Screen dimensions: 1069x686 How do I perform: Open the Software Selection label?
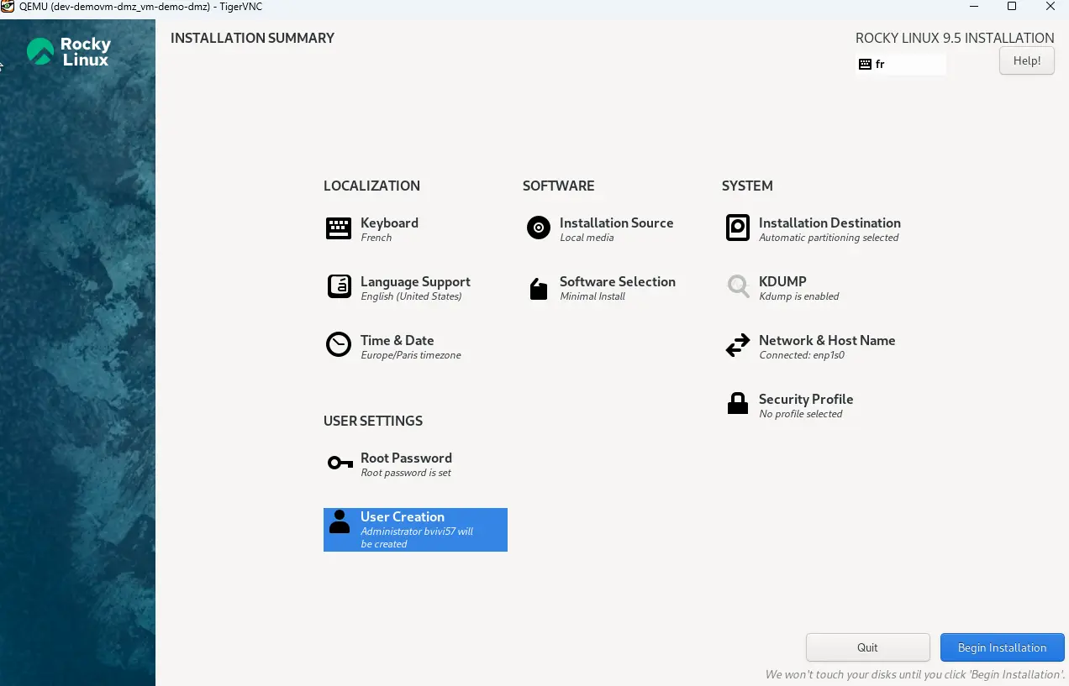(617, 282)
